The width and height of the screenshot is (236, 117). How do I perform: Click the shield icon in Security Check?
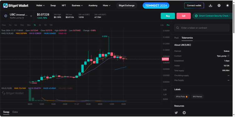pyautogui.click(x=196, y=16)
